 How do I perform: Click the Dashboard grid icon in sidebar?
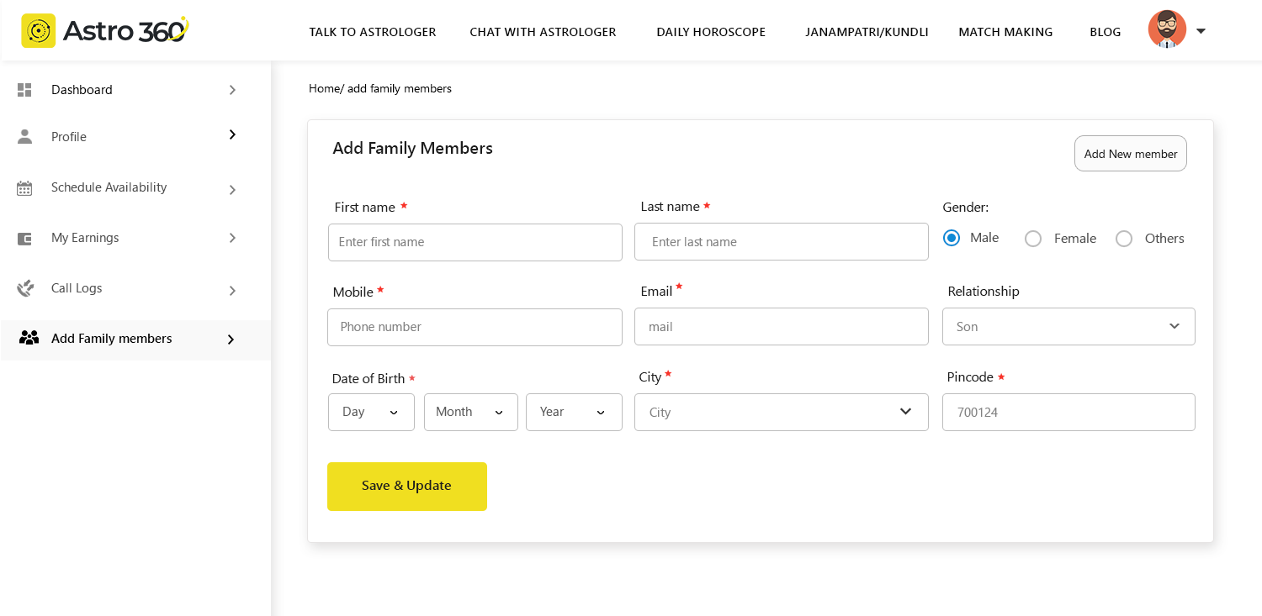(24, 90)
